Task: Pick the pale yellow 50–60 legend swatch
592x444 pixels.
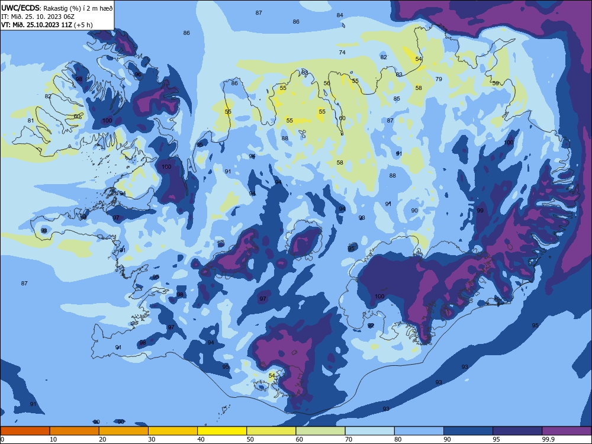Action: click(272, 431)
